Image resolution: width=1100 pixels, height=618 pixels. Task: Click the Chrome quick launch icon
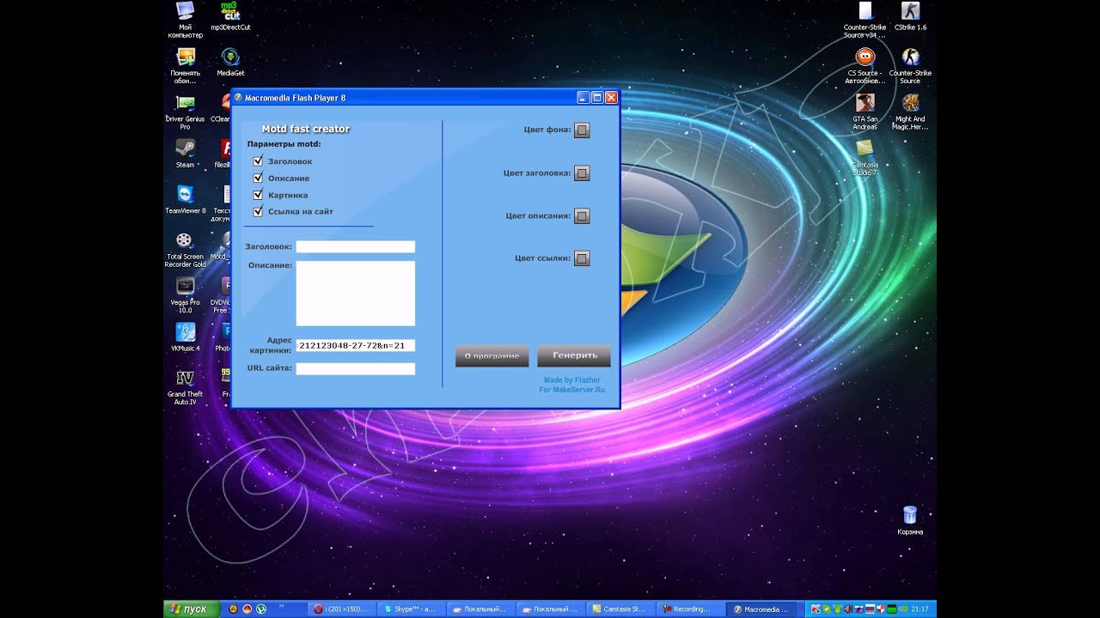pyautogui.click(x=247, y=609)
